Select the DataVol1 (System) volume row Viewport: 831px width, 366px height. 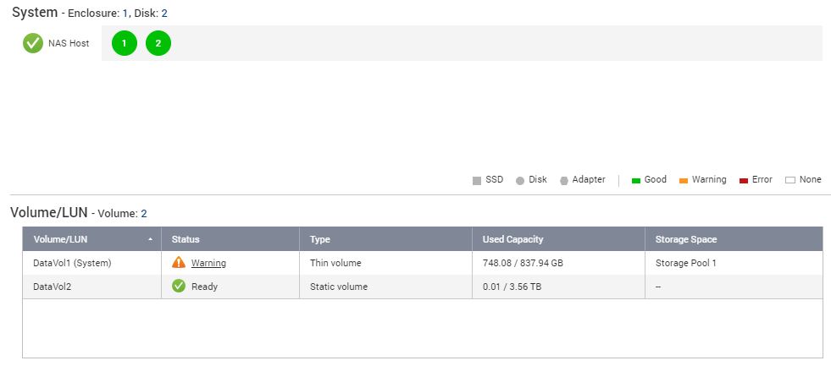(x=72, y=263)
